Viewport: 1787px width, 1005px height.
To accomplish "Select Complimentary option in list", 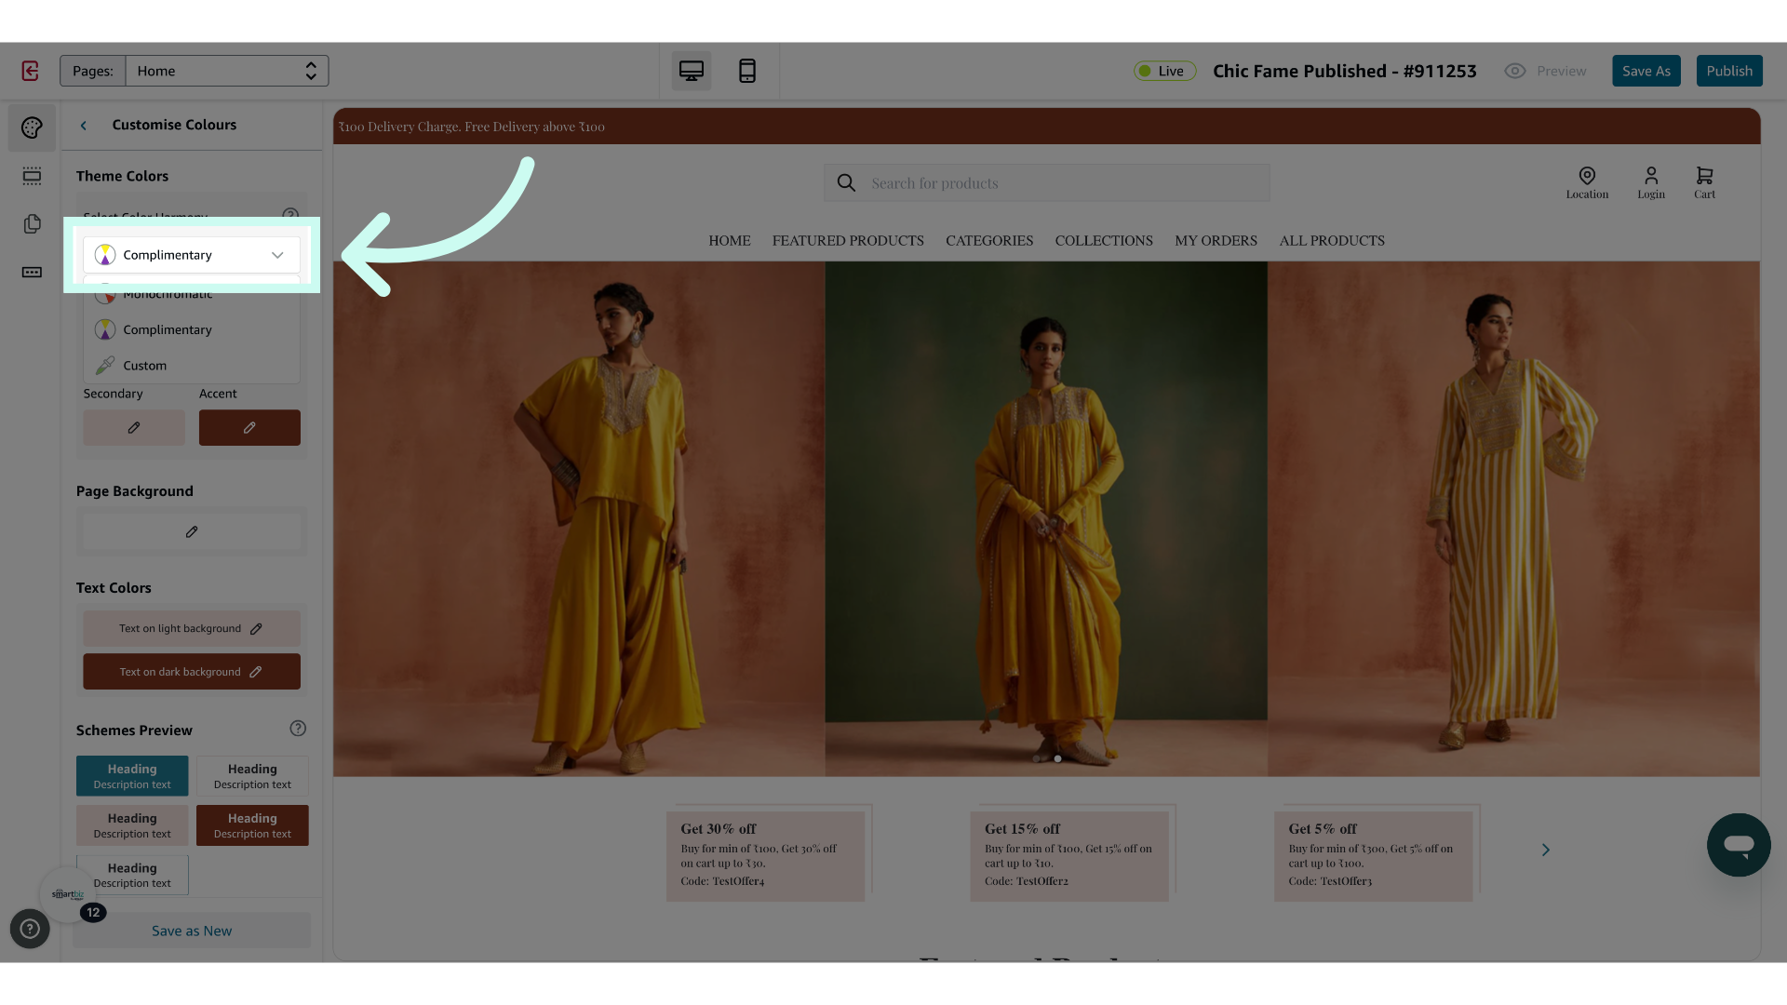I will tap(192, 329).
